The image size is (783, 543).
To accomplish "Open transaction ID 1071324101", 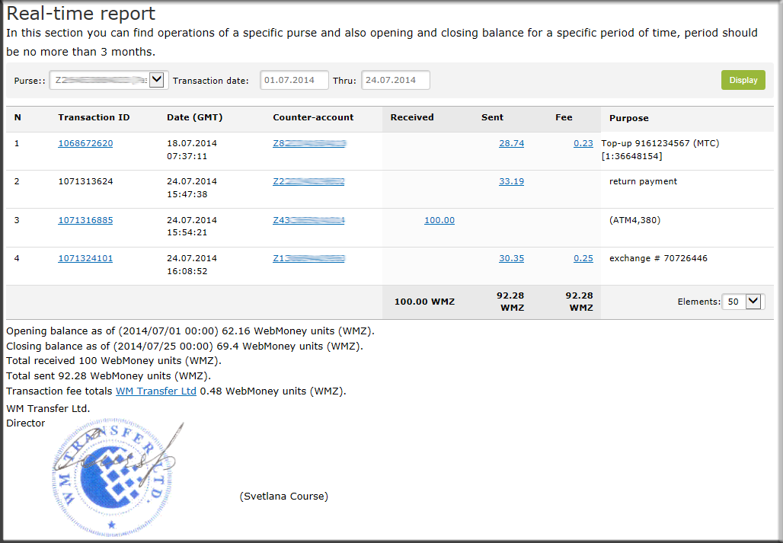I will point(85,258).
